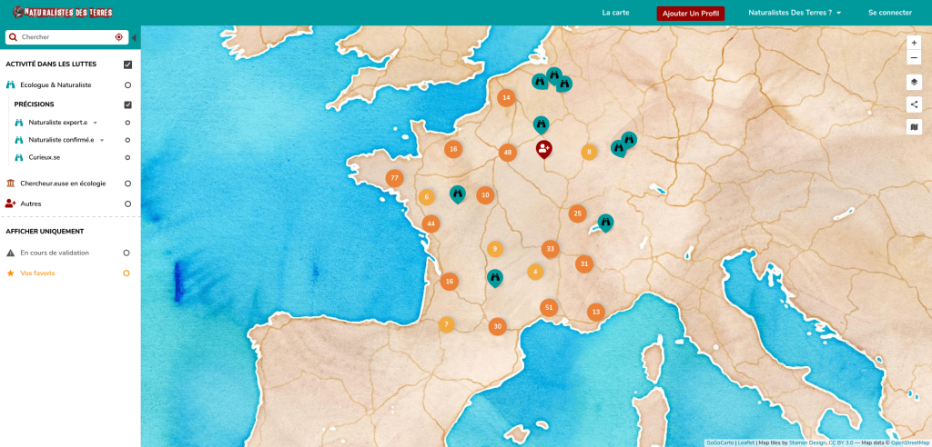Click the geolocate target icon in search bar
This screenshot has height=447, width=932.
(118, 37)
